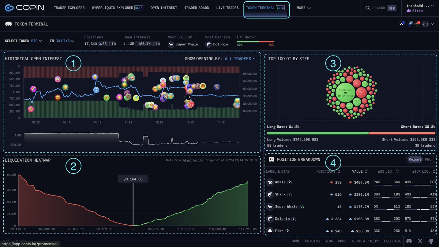
Task: Click the Copin logo
Action: point(24,8)
